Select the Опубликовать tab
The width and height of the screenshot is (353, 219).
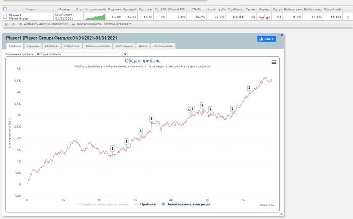(x=163, y=46)
